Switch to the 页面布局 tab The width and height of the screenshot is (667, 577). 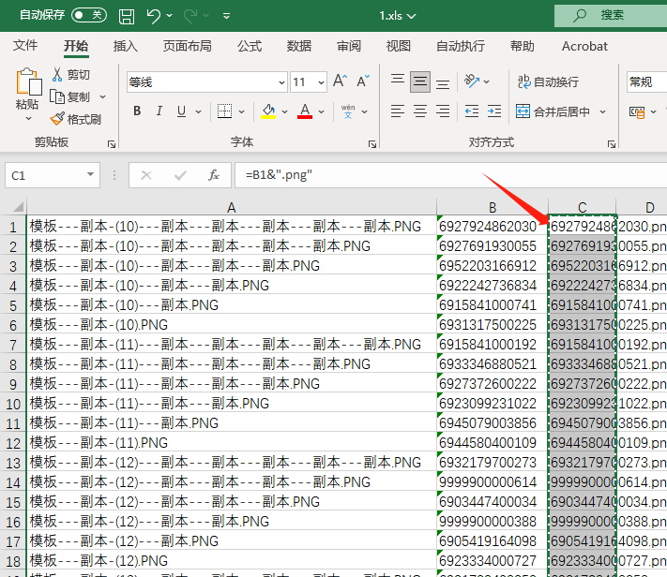pyautogui.click(x=188, y=46)
